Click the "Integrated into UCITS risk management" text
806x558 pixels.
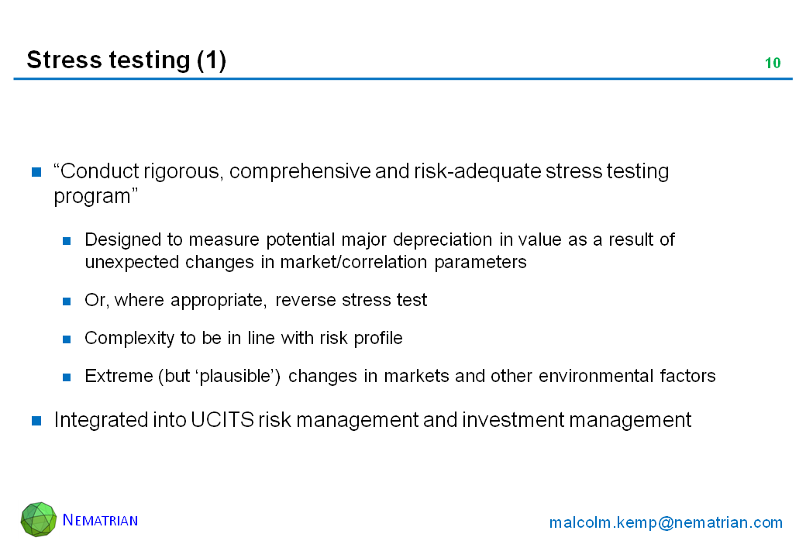tap(372, 421)
